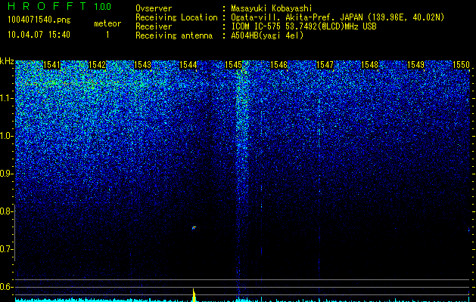
Task: Click the 1543 time marker
Action: (142, 65)
